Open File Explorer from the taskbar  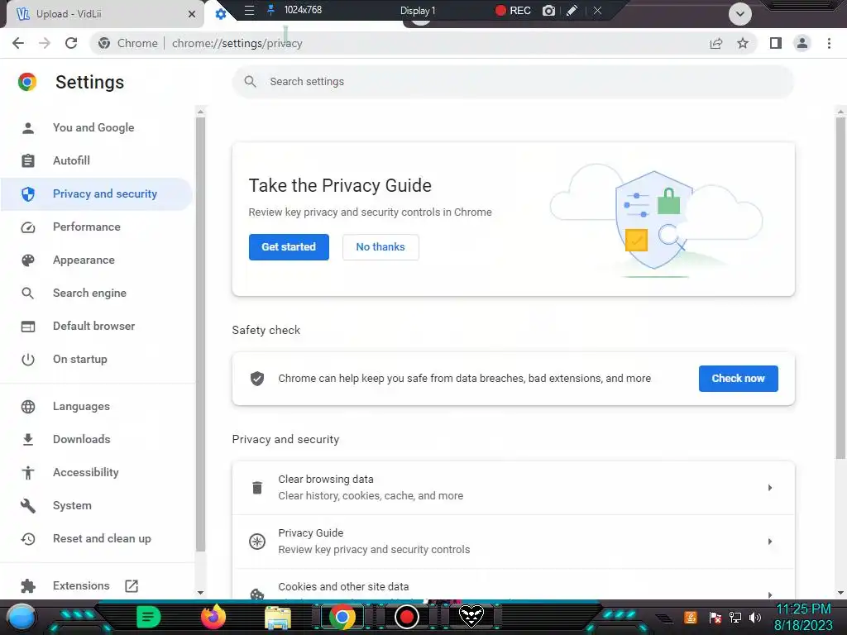(x=278, y=618)
